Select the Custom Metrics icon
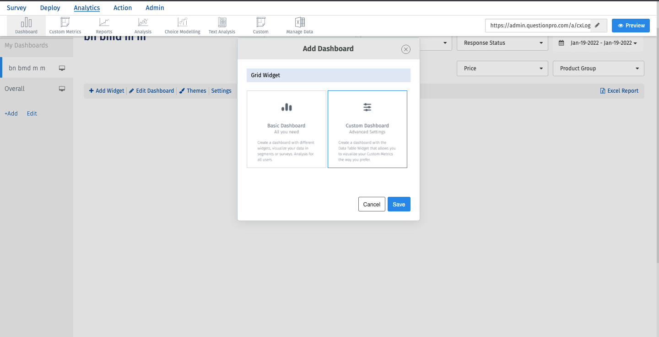Viewport: 659px width, 337px height. pyautogui.click(x=65, y=25)
